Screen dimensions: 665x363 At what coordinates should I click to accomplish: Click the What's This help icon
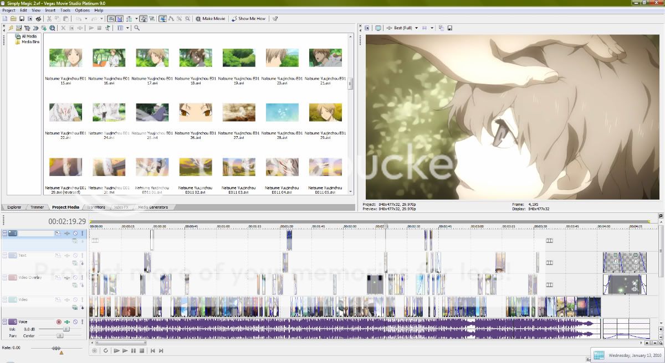(275, 18)
